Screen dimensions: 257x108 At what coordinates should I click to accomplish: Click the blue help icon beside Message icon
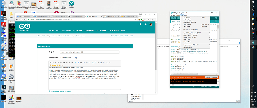76,57
